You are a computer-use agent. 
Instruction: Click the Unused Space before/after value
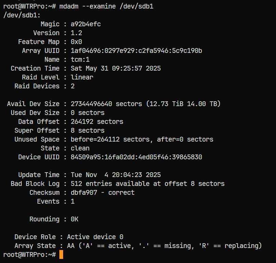(142, 139)
